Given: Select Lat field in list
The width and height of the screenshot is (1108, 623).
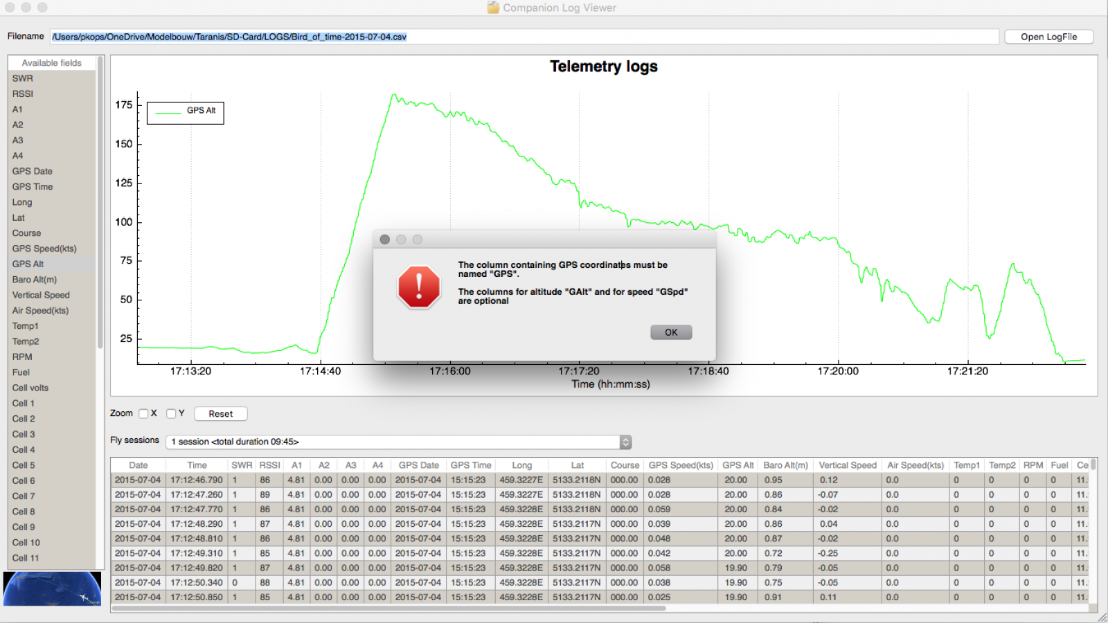Looking at the screenshot, I should [52, 217].
